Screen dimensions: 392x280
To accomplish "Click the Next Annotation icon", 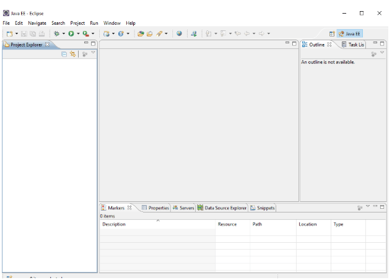I will coord(209,33).
